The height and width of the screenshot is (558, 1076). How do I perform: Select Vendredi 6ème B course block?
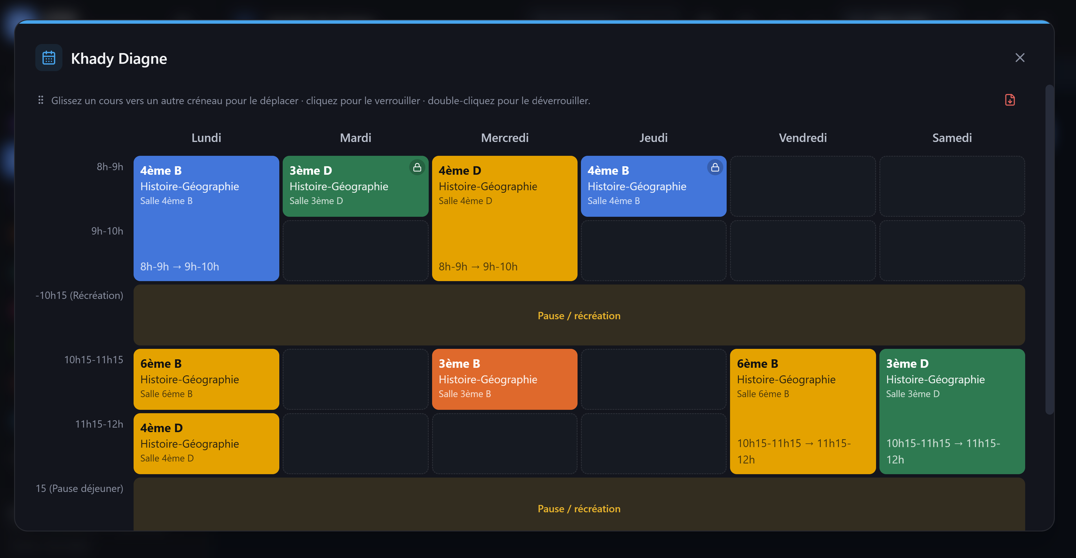coord(803,412)
